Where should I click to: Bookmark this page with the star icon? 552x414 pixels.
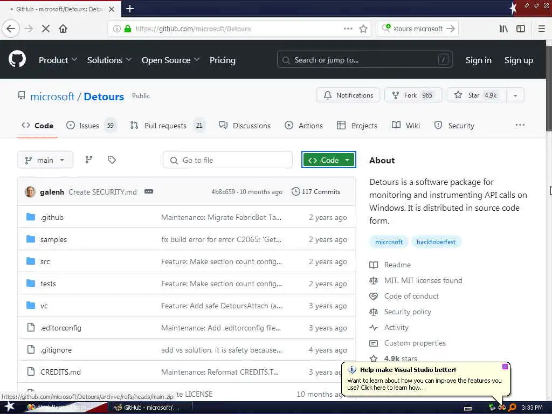(363, 29)
